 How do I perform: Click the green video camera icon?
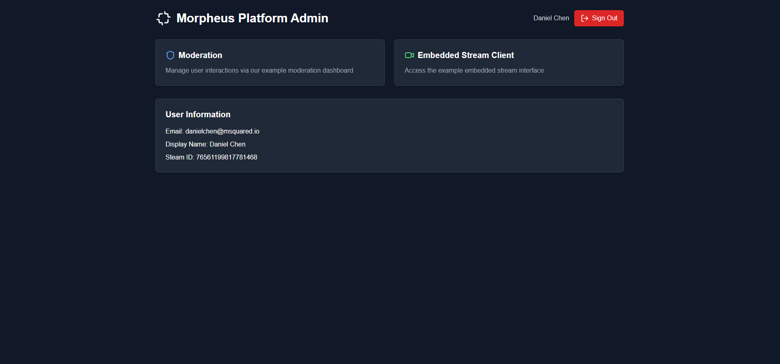click(x=409, y=55)
